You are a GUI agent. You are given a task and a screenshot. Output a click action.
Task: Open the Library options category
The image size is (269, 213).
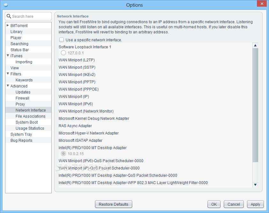[x=16, y=32]
